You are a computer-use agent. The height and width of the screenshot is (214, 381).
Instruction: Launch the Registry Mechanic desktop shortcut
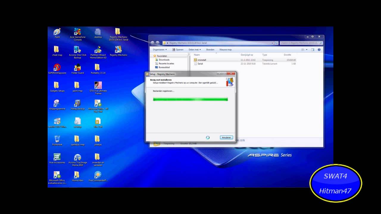118,51
